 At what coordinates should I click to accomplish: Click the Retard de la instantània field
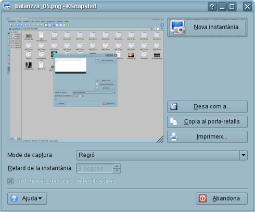95,168
